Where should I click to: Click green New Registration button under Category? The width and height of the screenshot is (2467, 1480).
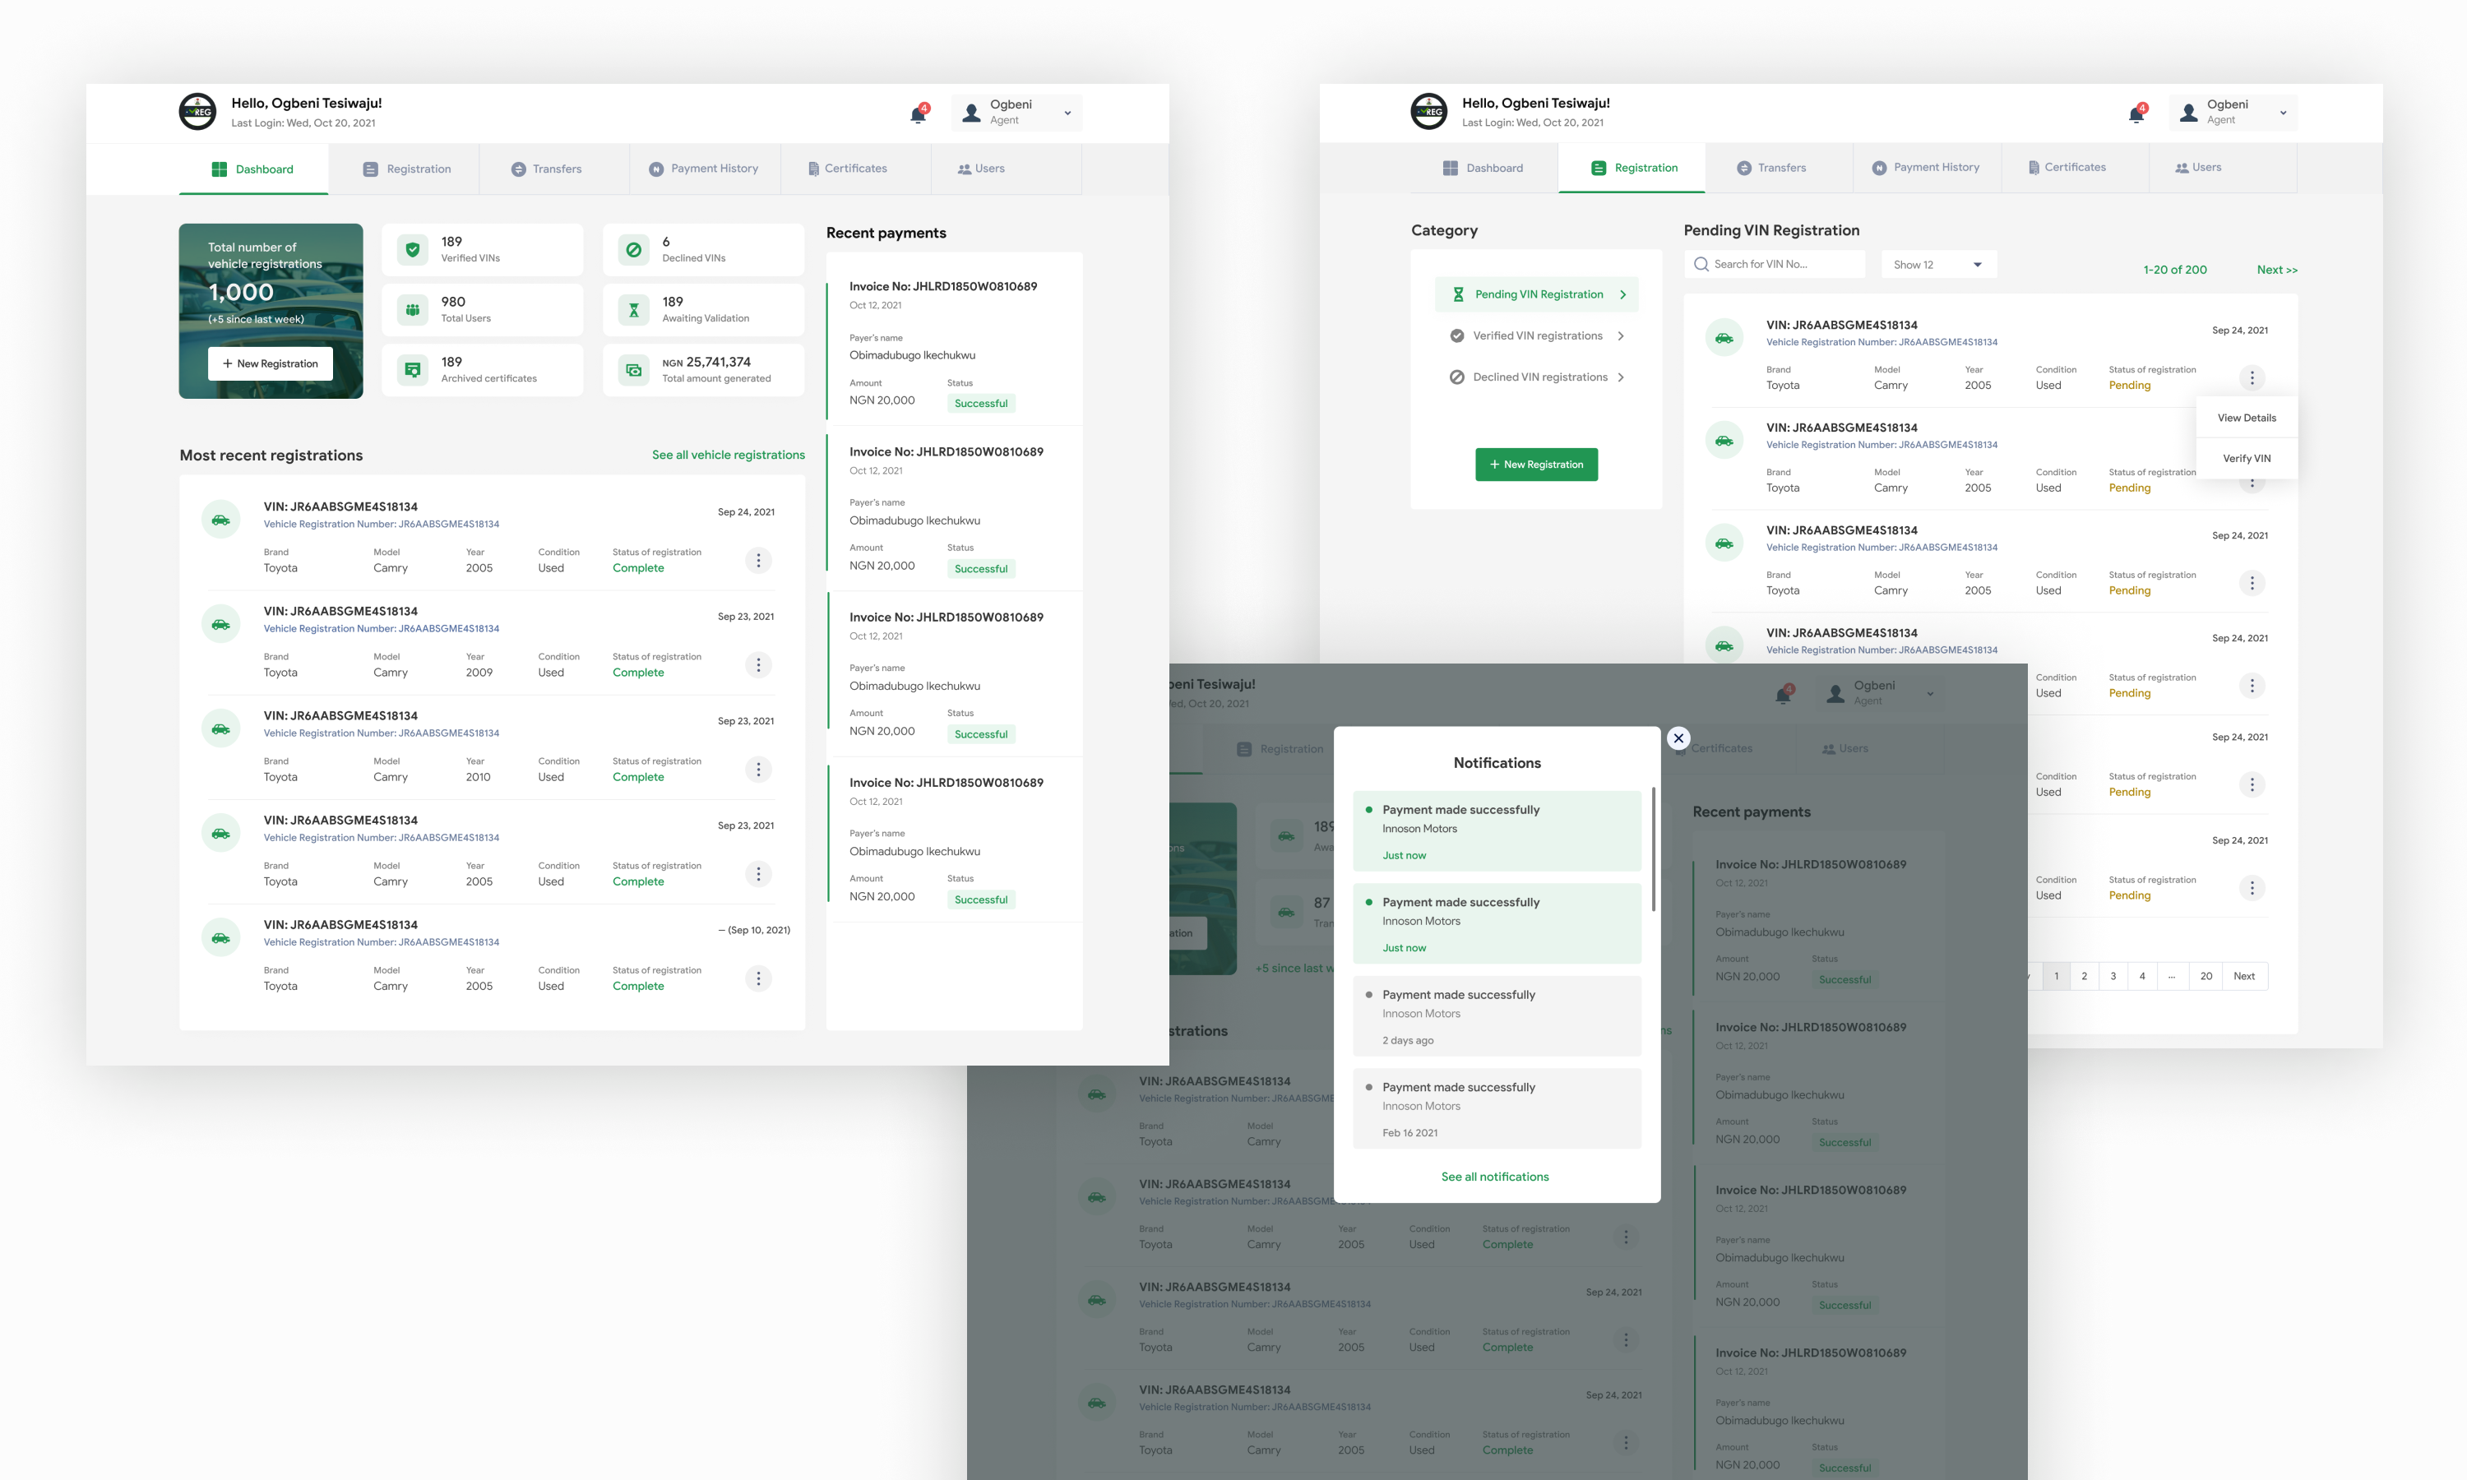(1537, 465)
